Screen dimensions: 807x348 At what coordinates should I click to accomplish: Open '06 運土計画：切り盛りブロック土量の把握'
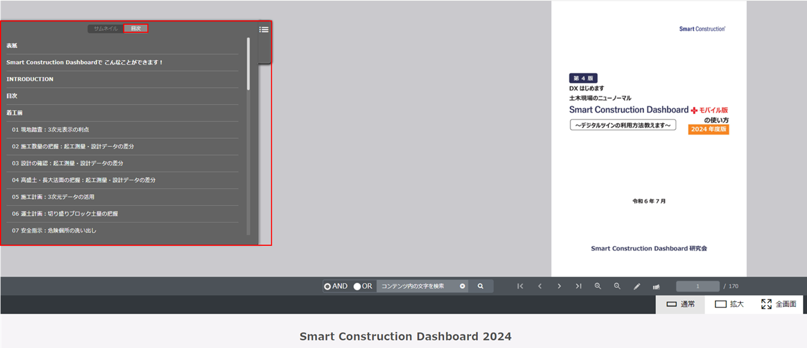point(122,214)
